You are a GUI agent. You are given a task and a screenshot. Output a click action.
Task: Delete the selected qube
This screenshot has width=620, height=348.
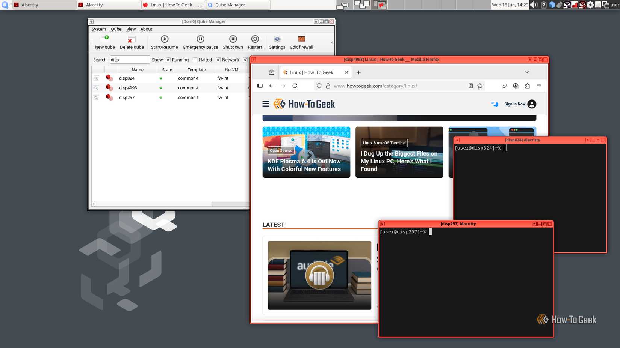point(131,41)
